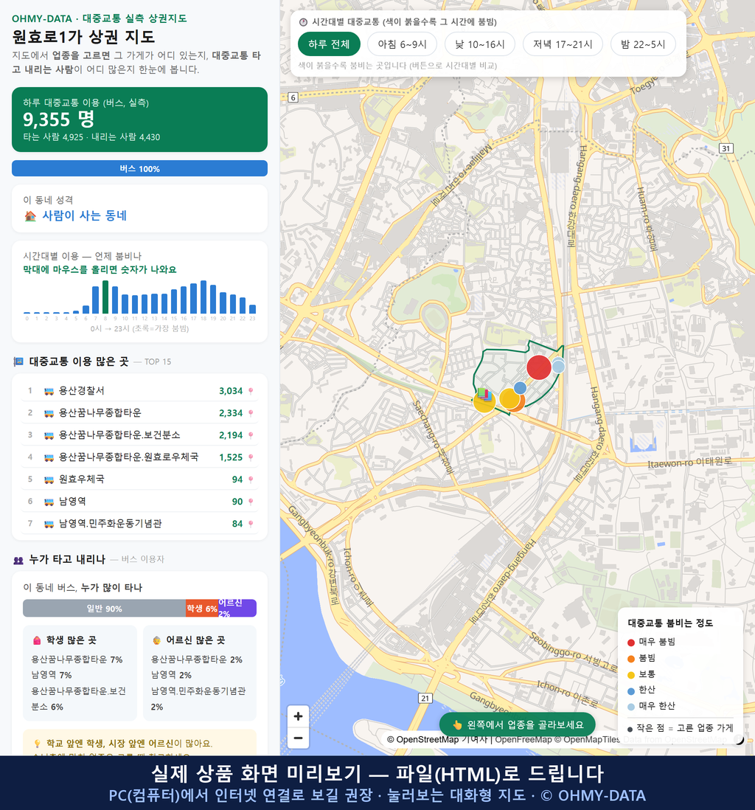Image resolution: width=755 pixels, height=810 pixels.
Task: Select the 하루 전체 time filter
Action: [x=329, y=44]
